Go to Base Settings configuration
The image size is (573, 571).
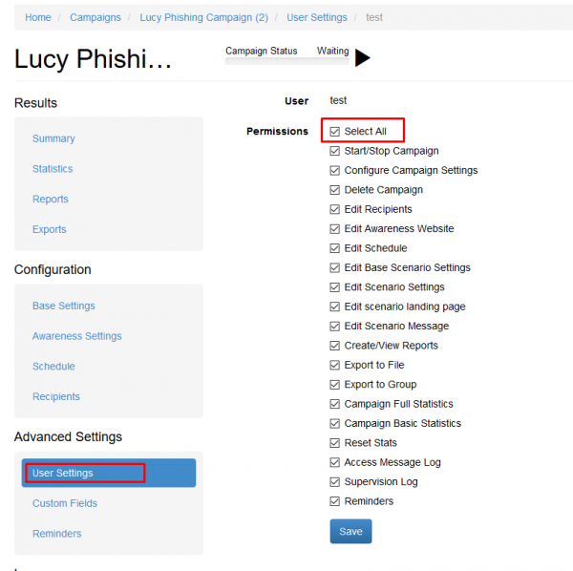pos(64,306)
